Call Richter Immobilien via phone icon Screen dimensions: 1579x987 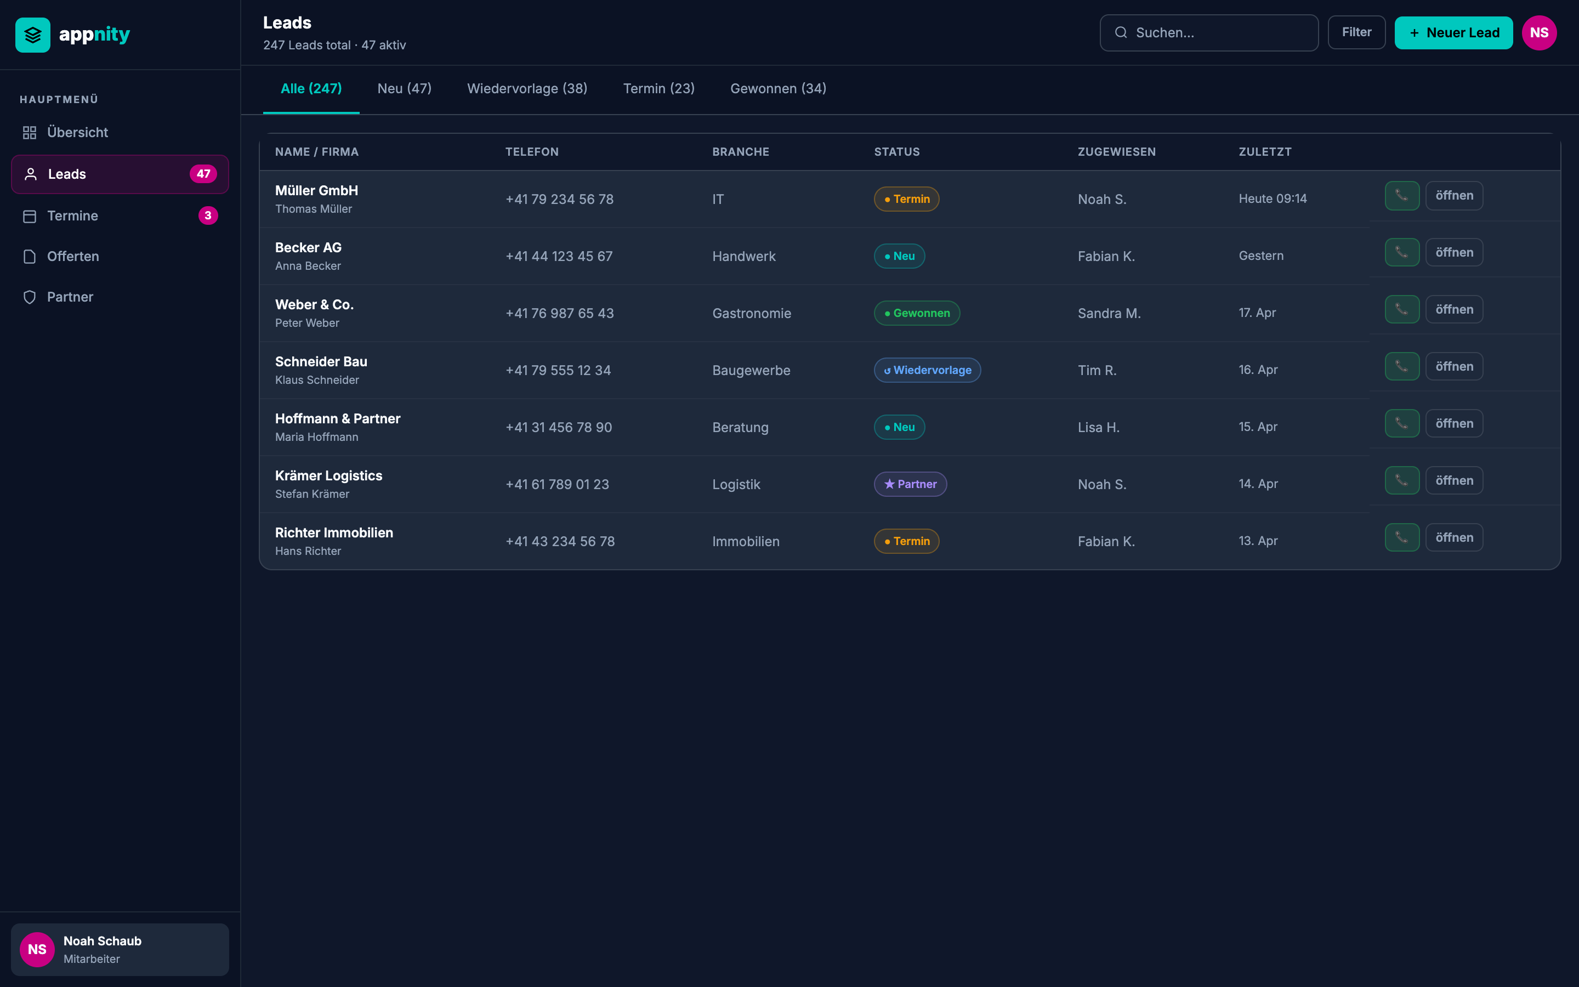1401,537
